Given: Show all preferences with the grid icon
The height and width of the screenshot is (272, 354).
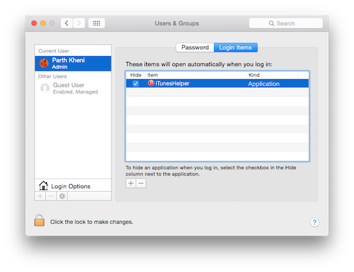Looking at the screenshot, I should (97, 23).
